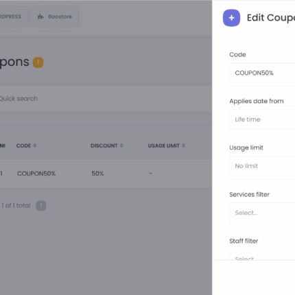This screenshot has height=295, width=295.
Task: Click the USAGE LIMIT column header text
Action: pyautogui.click(x=163, y=145)
